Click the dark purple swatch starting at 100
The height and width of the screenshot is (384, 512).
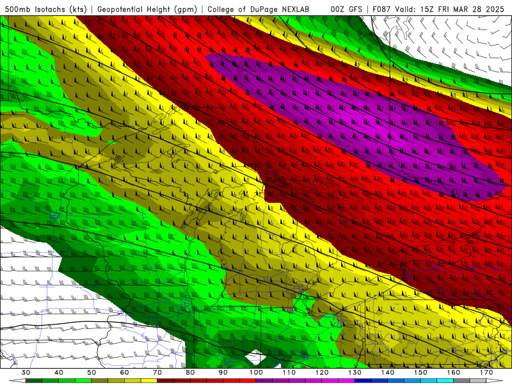coord(264,381)
